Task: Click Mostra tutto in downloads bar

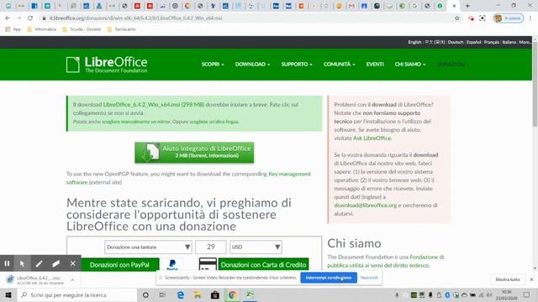Action: click(x=508, y=279)
